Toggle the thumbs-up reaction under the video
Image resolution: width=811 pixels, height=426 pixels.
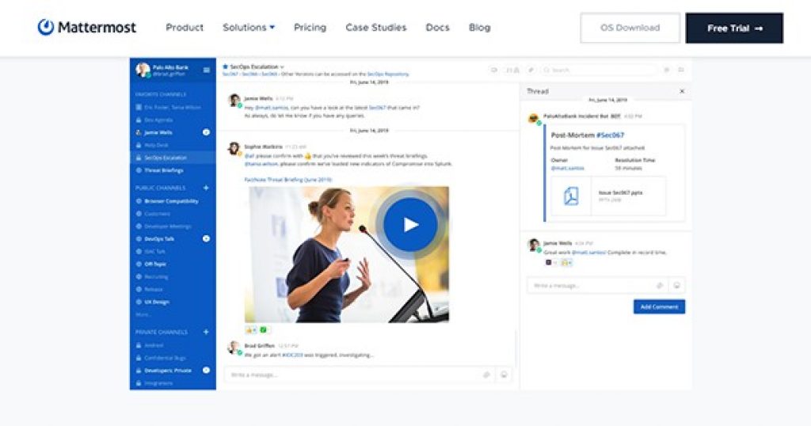251,330
